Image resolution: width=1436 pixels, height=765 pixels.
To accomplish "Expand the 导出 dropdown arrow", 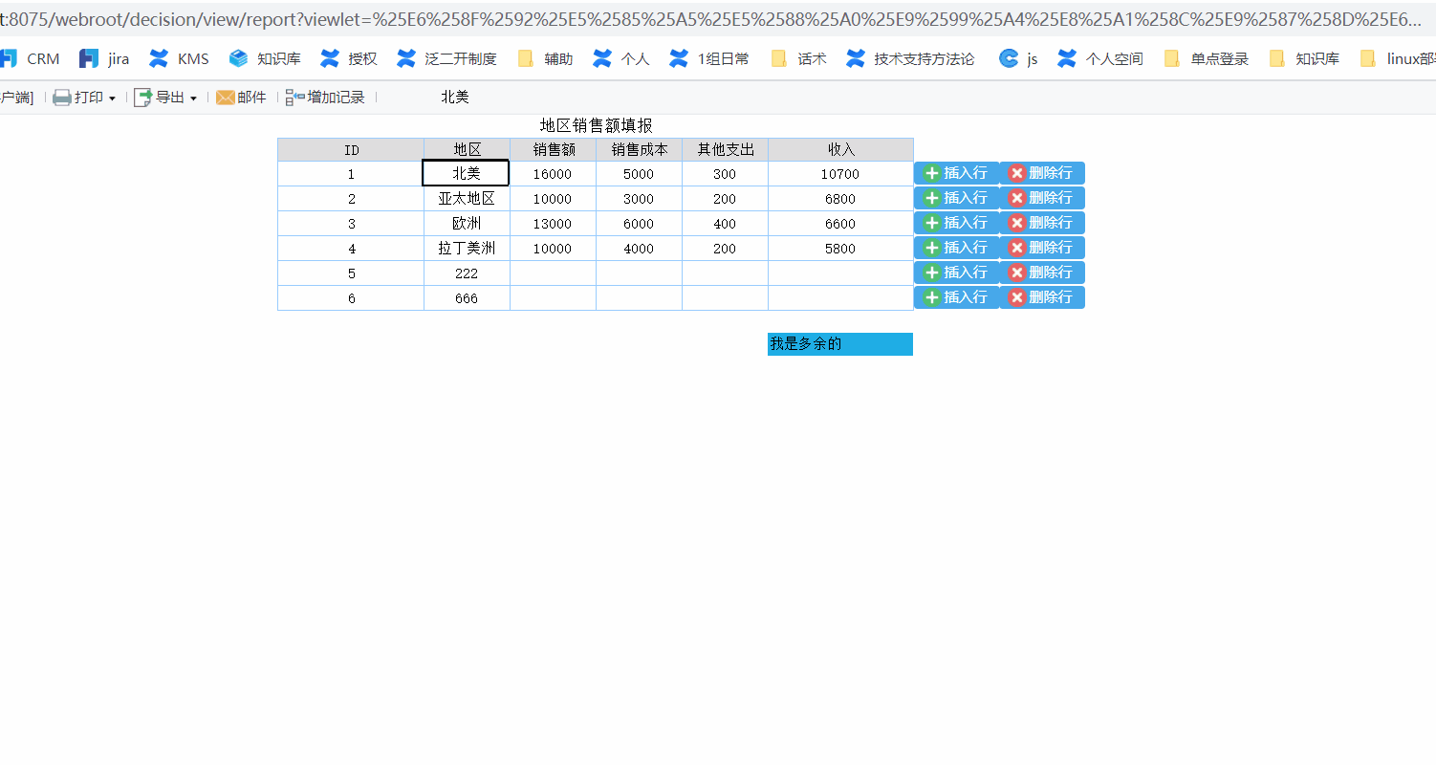I will click(x=193, y=98).
